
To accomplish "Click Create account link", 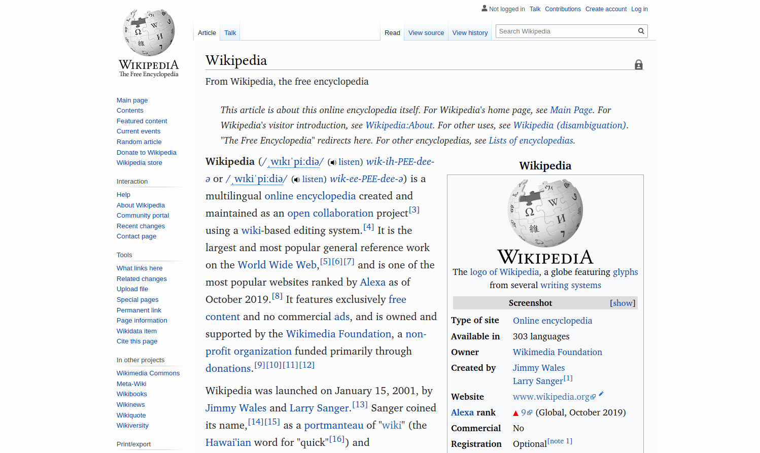I will (x=606, y=9).
